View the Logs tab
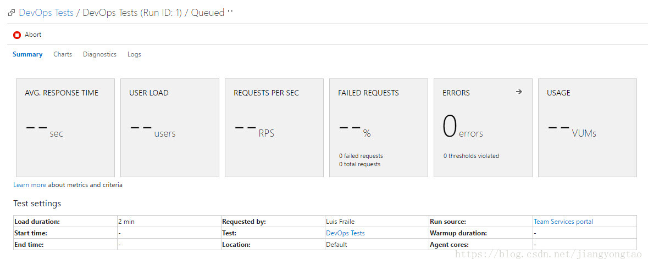 coord(134,54)
